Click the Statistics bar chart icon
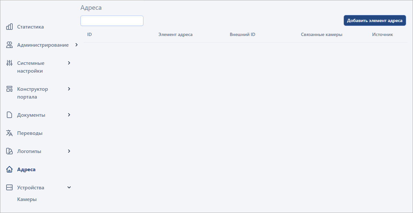This screenshot has height=213, width=413. (9, 27)
